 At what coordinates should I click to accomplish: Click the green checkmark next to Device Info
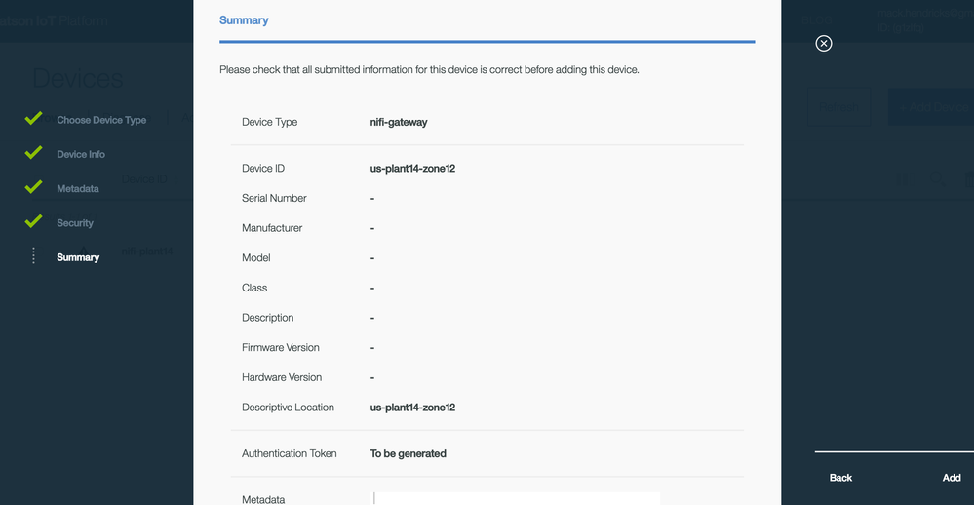[x=33, y=153]
